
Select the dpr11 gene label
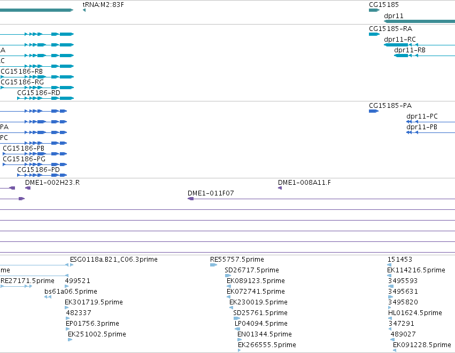[x=394, y=16]
